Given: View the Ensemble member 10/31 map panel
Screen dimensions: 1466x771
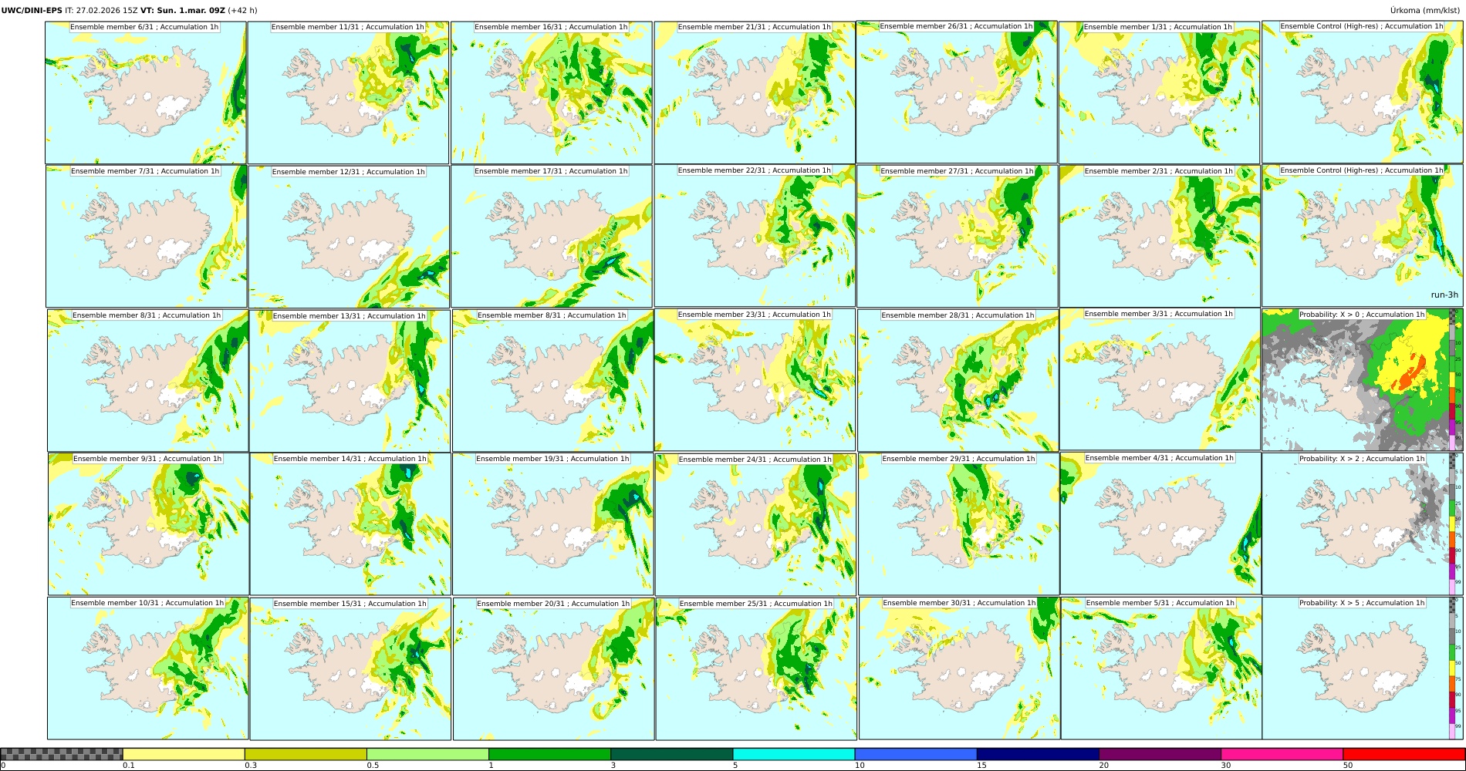Looking at the screenshot, I should pyautogui.click(x=148, y=668).
